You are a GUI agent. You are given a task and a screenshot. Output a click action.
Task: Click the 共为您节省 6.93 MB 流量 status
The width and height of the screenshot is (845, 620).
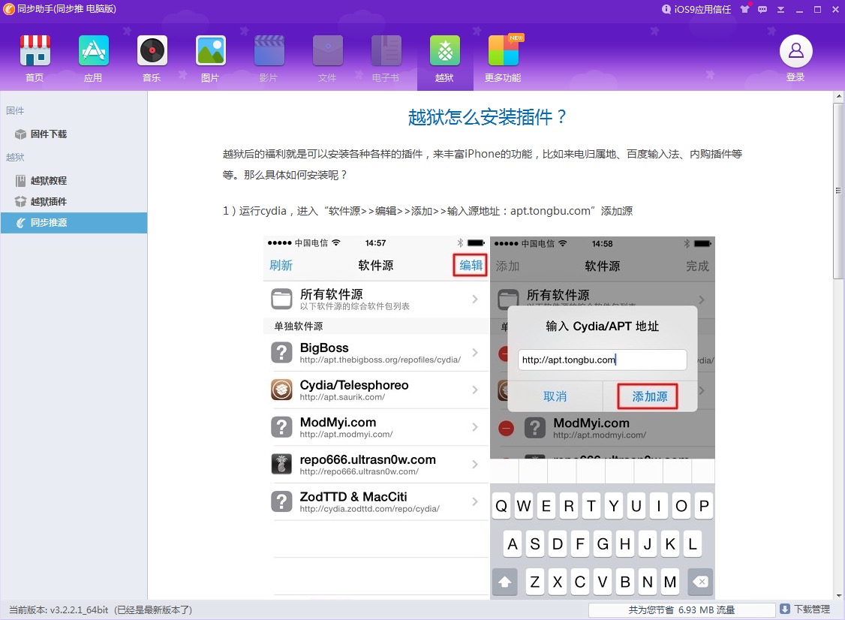point(681,609)
